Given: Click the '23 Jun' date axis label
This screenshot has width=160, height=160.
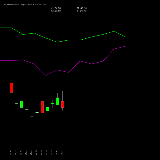Looking at the screenshot, I should pos(52,152).
